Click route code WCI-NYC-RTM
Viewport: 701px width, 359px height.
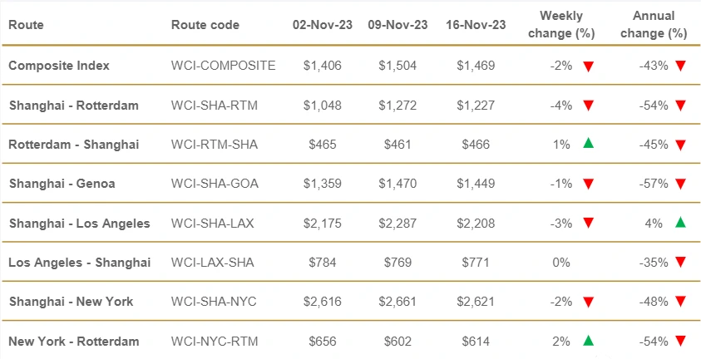click(215, 342)
